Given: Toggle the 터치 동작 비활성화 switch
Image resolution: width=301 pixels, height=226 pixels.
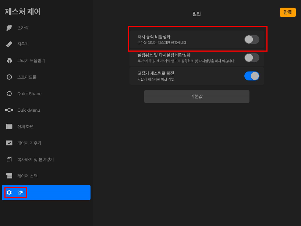Looking at the screenshot, I should [252, 39].
